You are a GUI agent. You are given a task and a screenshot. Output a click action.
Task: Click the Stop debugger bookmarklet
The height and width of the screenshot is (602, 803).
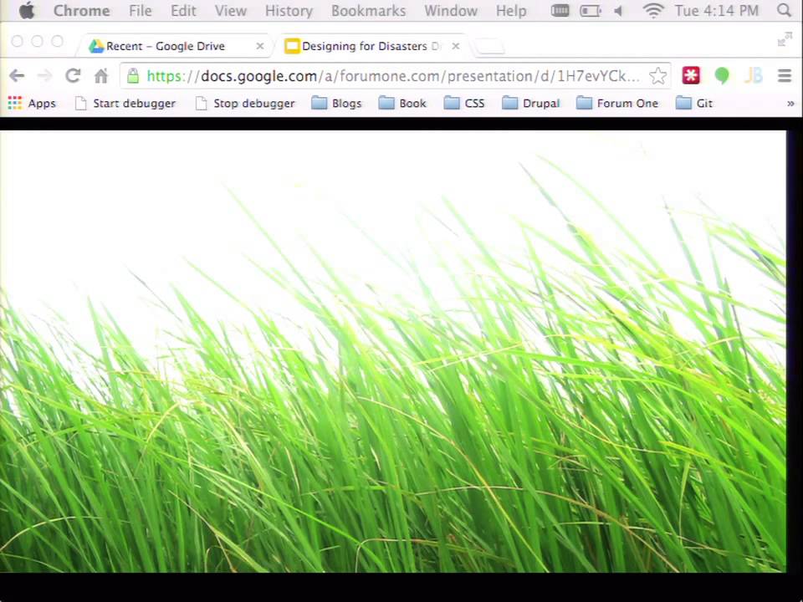click(x=245, y=104)
